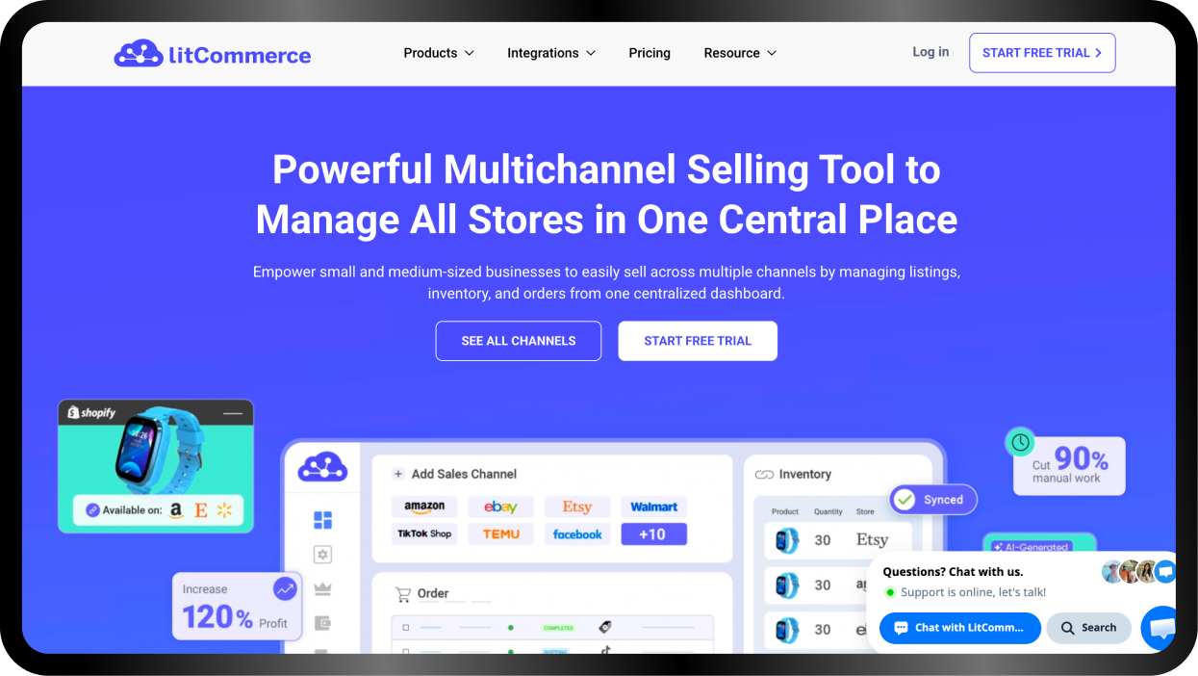1198x676 pixels.
Task: Click the Inventory panel heading
Action: (805, 475)
